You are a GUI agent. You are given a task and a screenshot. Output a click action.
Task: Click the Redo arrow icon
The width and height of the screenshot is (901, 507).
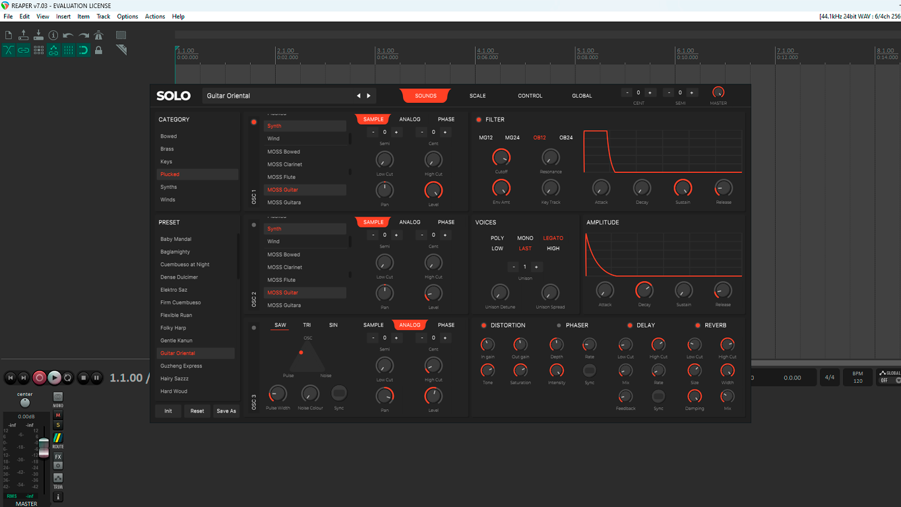[84, 35]
